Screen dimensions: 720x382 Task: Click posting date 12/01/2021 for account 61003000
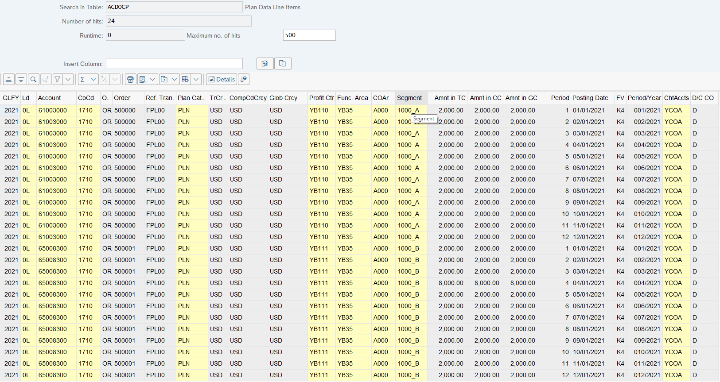click(588, 237)
